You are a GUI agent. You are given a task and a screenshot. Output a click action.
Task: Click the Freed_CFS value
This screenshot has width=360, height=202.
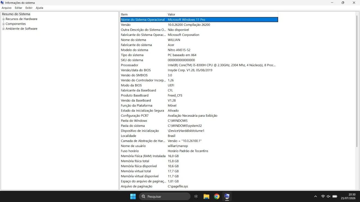(x=175, y=95)
